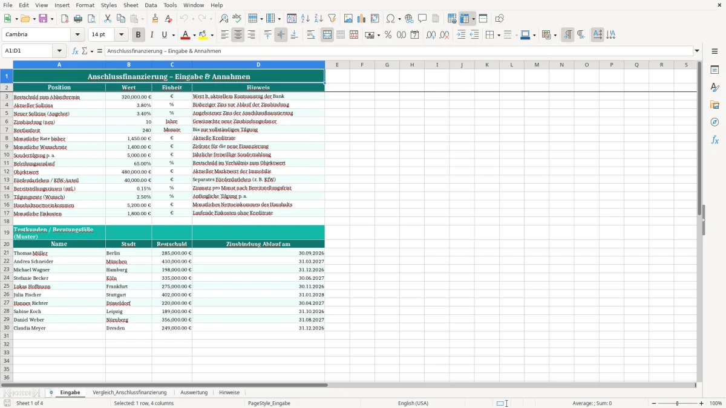The image size is (726, 408).
Task: Open the New document dropdown arrow
Action: [x=15, y=19]
